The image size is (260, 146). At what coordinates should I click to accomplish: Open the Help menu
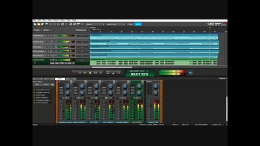[74, 20]
